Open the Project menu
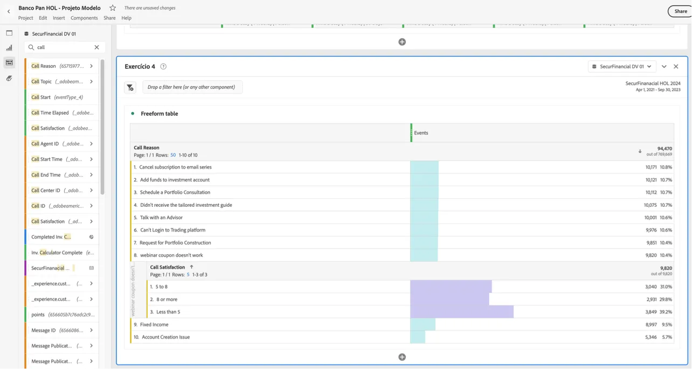The image size is (693, 370). pos(26,18)
